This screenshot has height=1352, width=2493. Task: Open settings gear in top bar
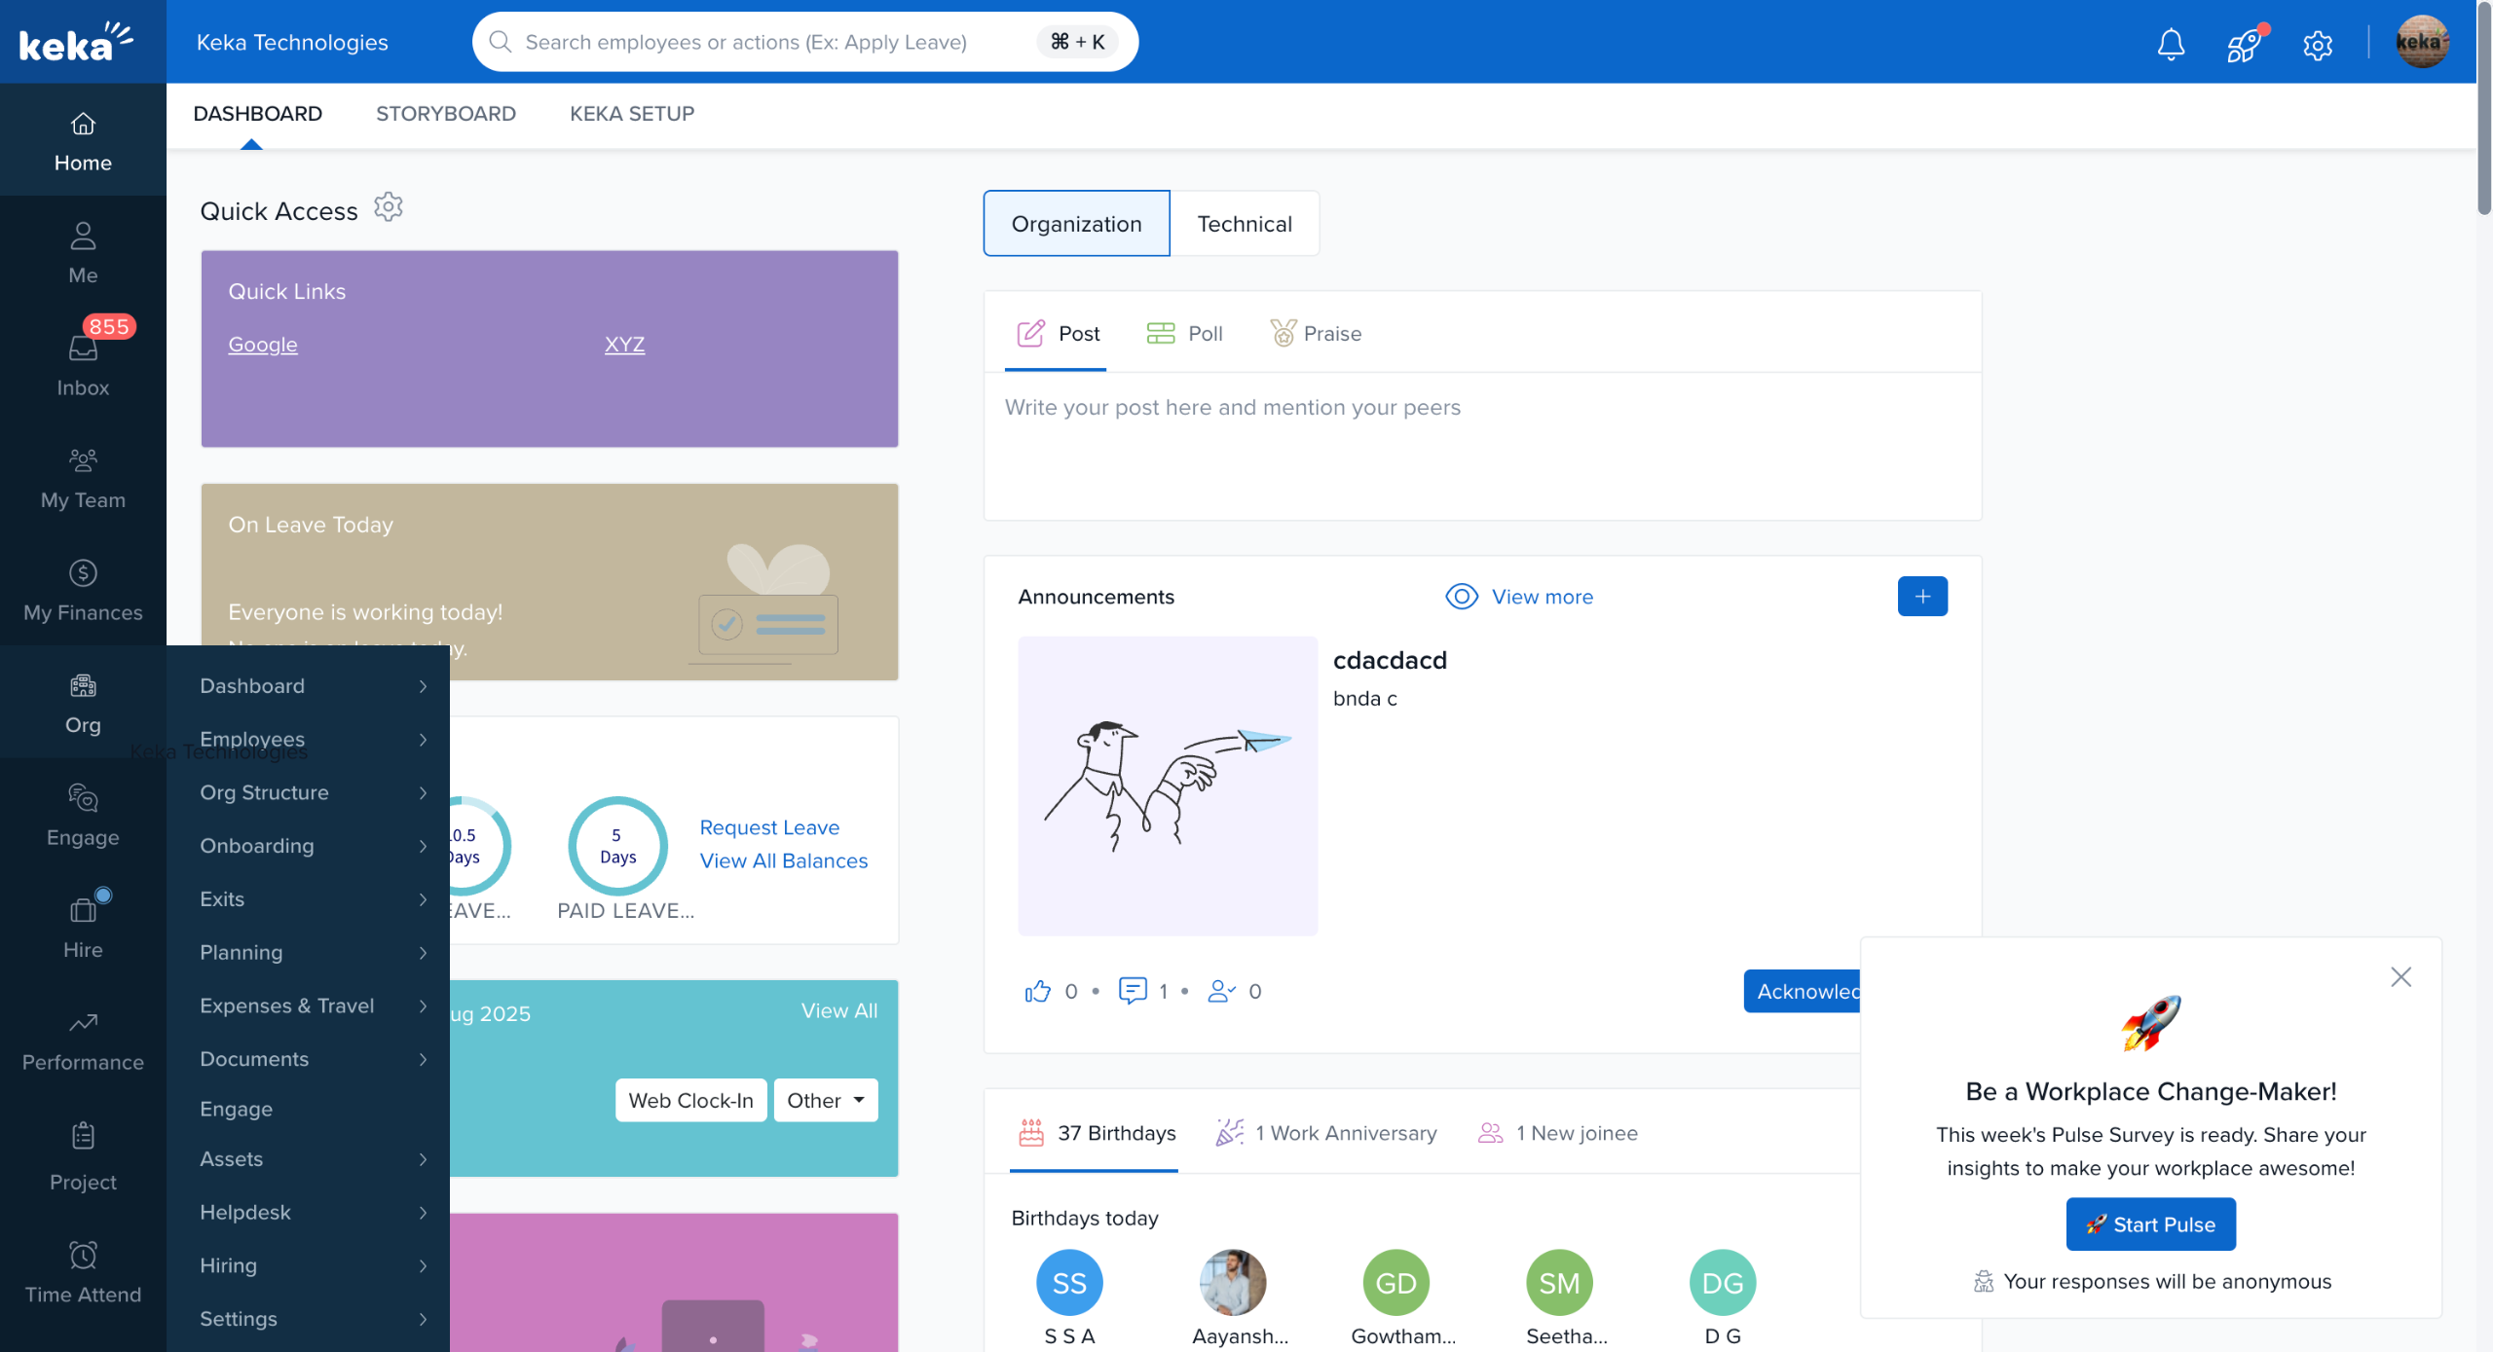pyautogui.click(x=2317, y=44)
